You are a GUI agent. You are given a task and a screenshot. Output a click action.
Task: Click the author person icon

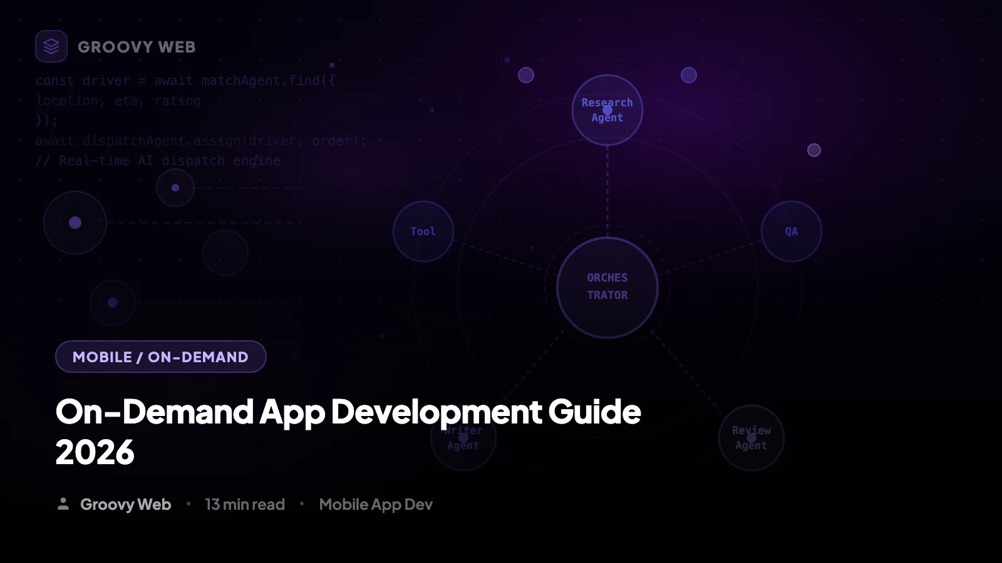click(x=63, y=504)
